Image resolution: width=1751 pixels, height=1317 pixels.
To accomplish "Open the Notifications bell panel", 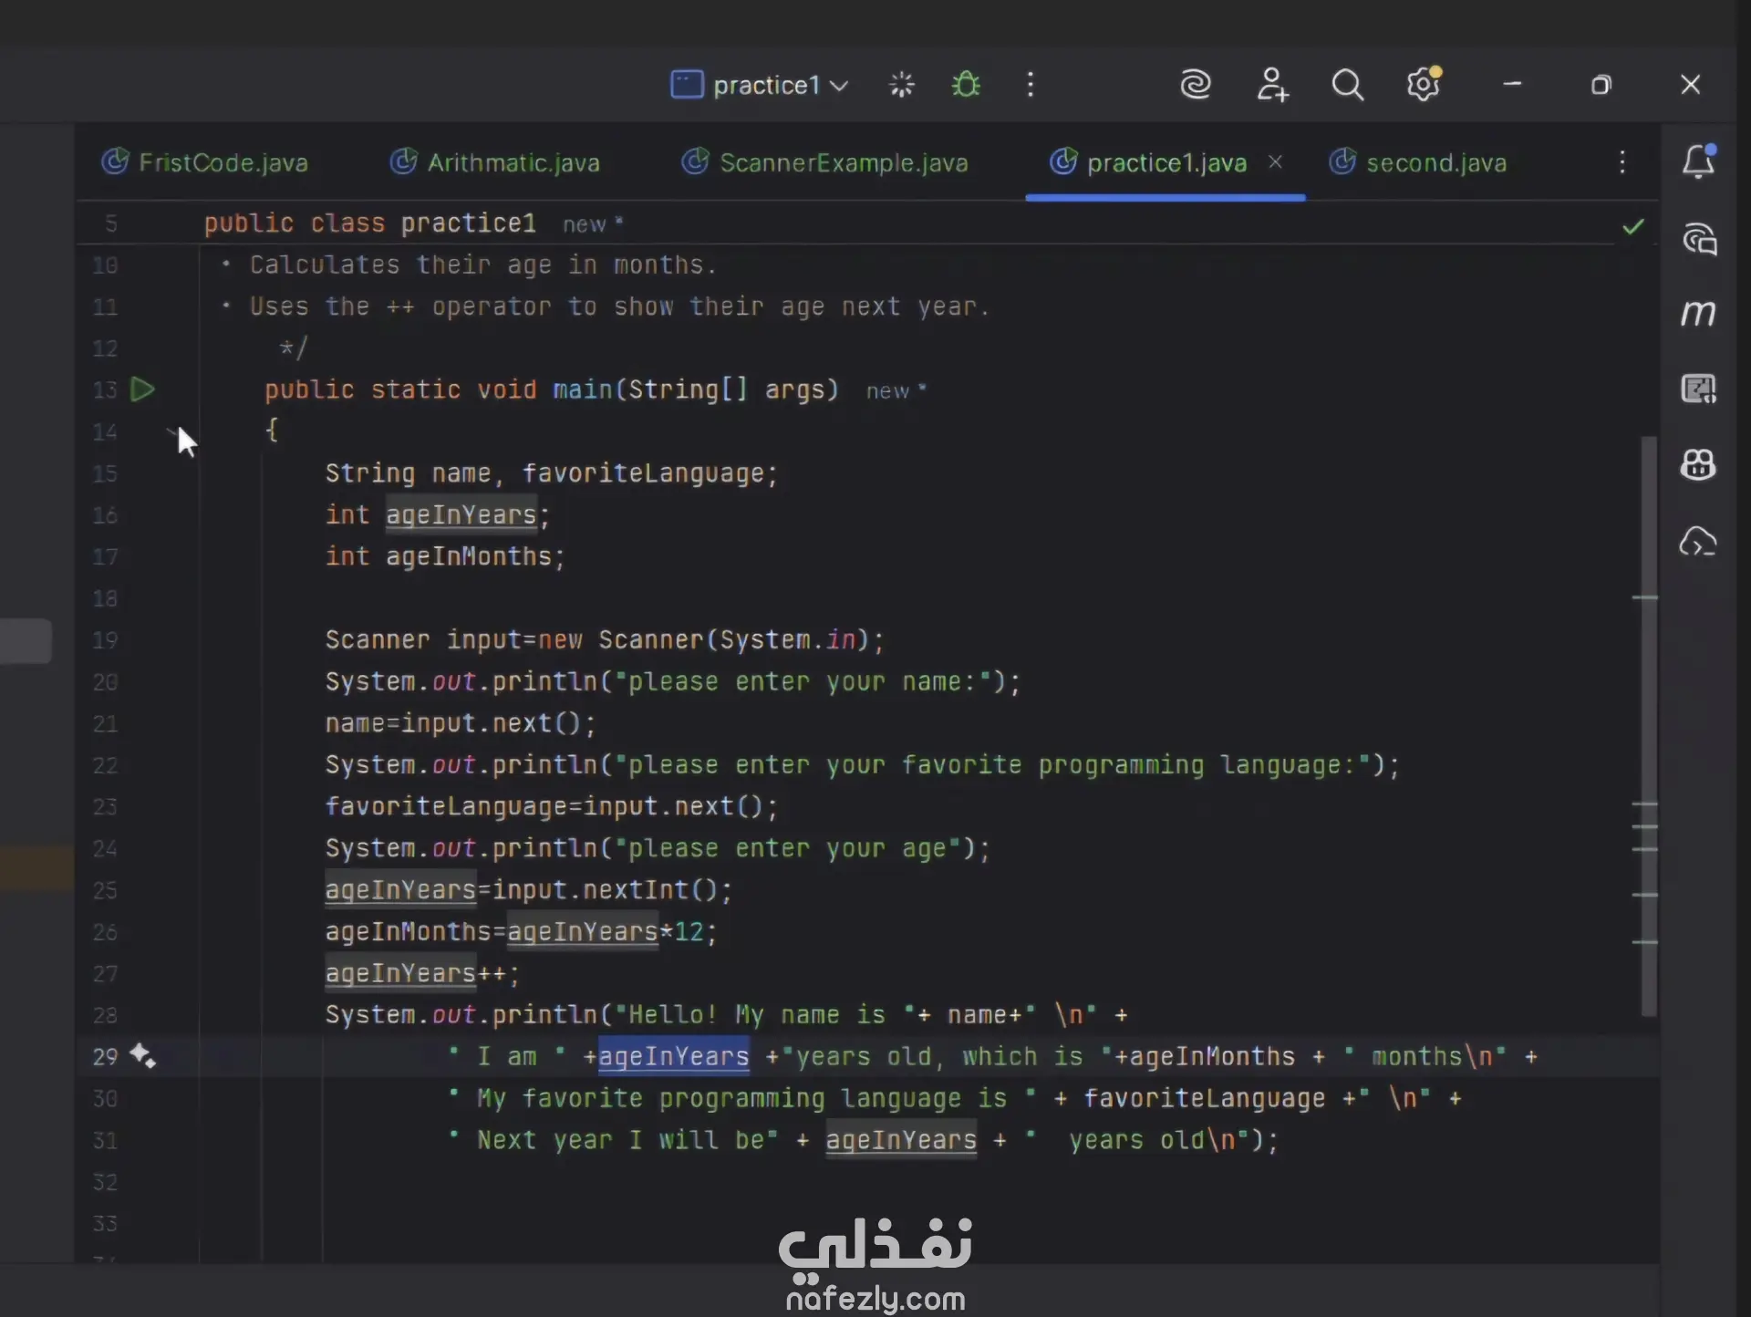I will (1698, 162).
